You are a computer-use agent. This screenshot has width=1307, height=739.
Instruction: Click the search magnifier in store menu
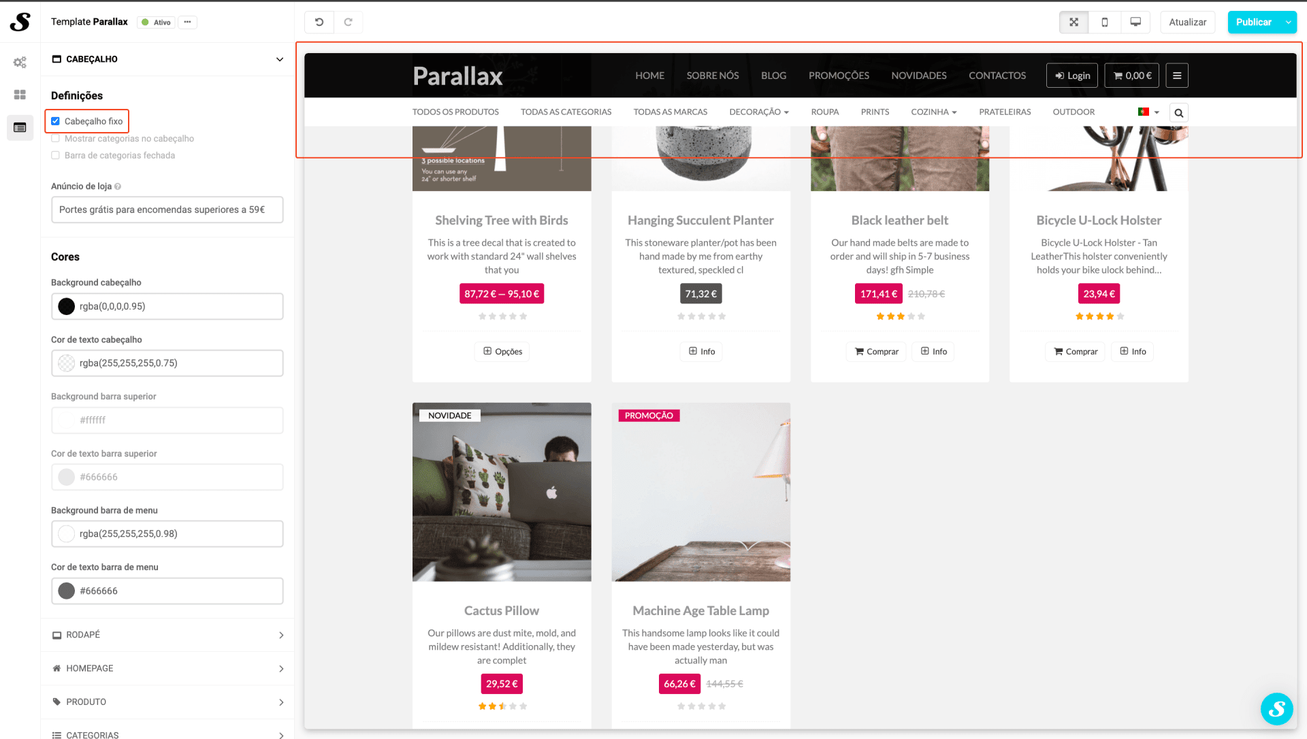tap(1178, 113)
